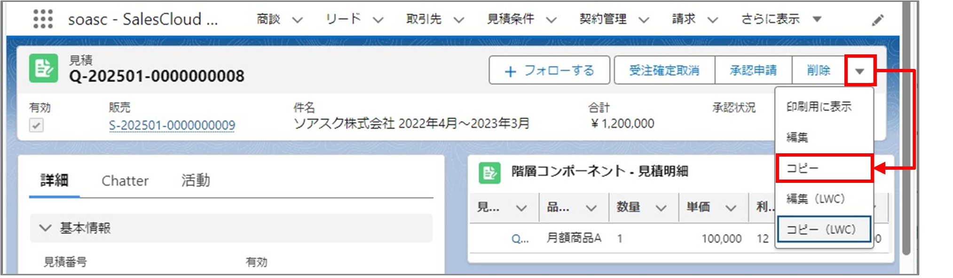Click the ソアスク株式会社 件名 value
The image size is (953, 278).
point(411,123)
